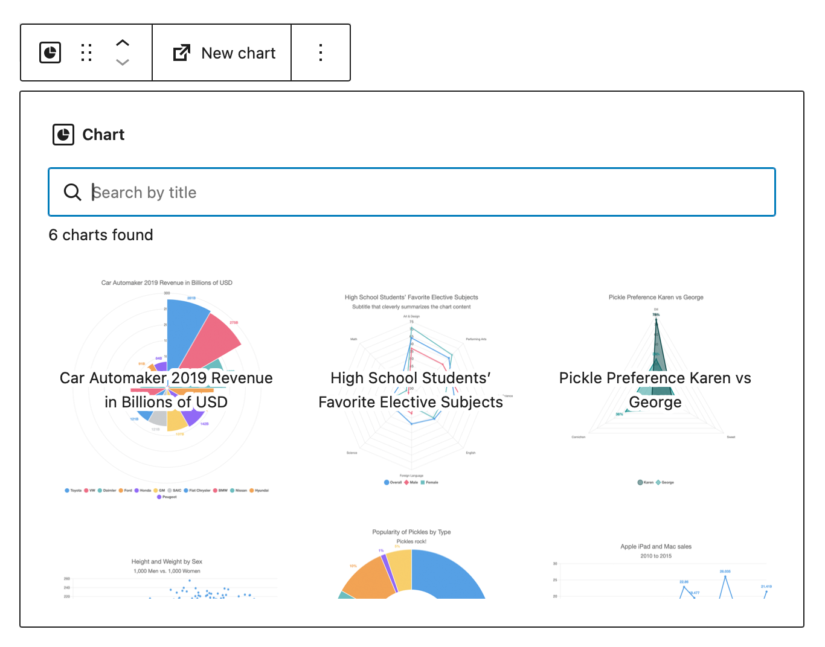Click the 6 charts found text
825x647 pixels.
(x=101, y=235)
